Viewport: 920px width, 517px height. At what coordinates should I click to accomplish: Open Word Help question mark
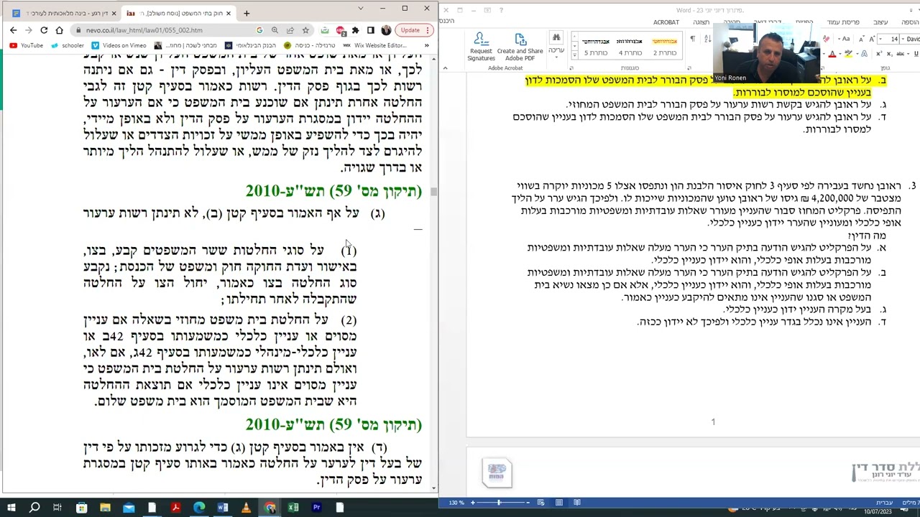(502, 10)
